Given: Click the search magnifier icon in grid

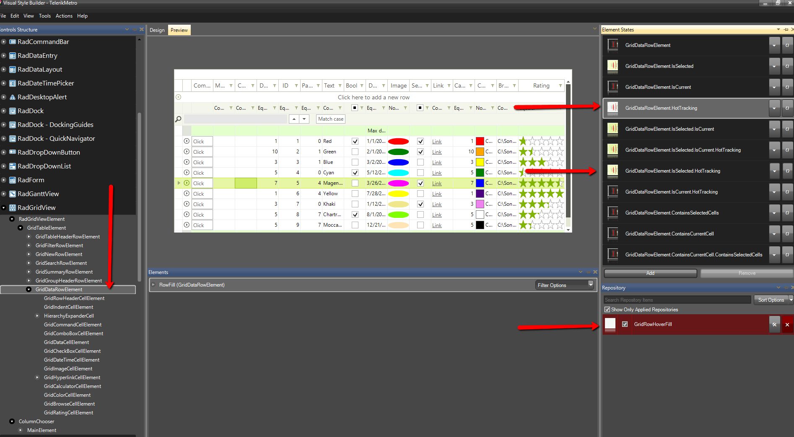Looking at the screenshot, I should [178, 119].
